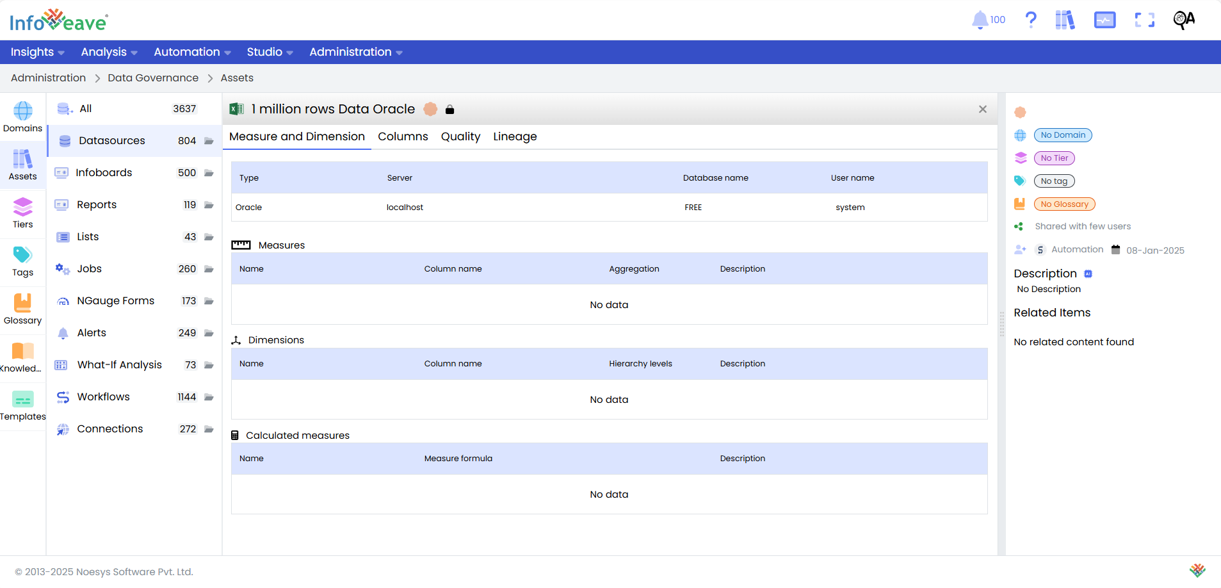Click the 'Oracle' type cell
The height and width of the screenshot is (588, 1221).
[248, 208]
